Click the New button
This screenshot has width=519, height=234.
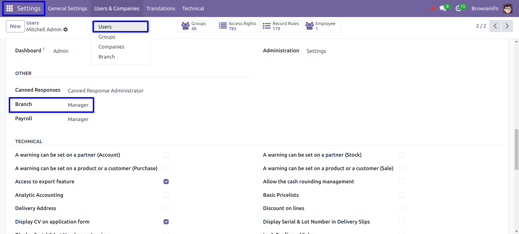click(x=15, y=26)
